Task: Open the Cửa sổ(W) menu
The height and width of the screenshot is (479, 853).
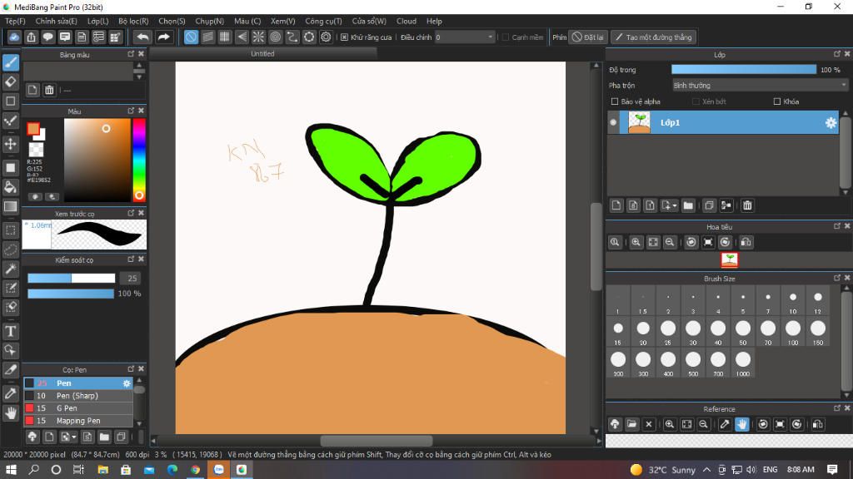Action: point(369,21)
